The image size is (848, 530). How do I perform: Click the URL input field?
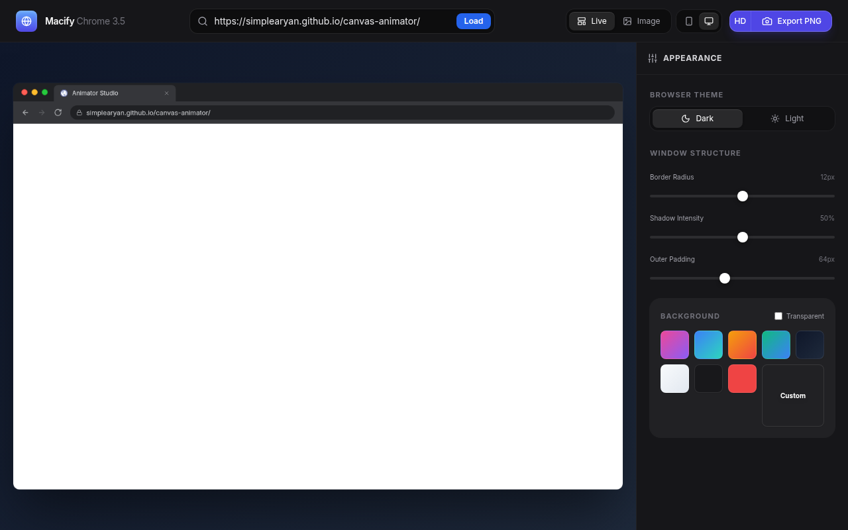[x=331, y=21]
